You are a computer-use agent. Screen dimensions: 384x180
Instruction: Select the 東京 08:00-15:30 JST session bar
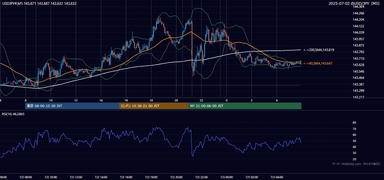point(72,106)
